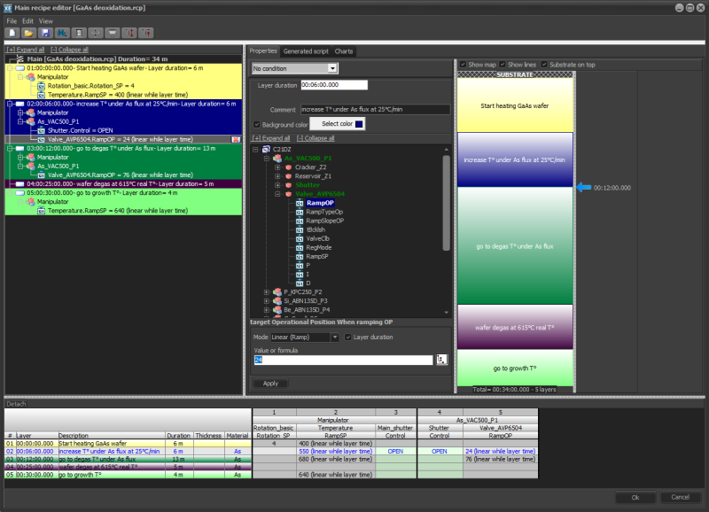Open the Edit menu
The image size is (709, 512).
(x=27, y=20)
